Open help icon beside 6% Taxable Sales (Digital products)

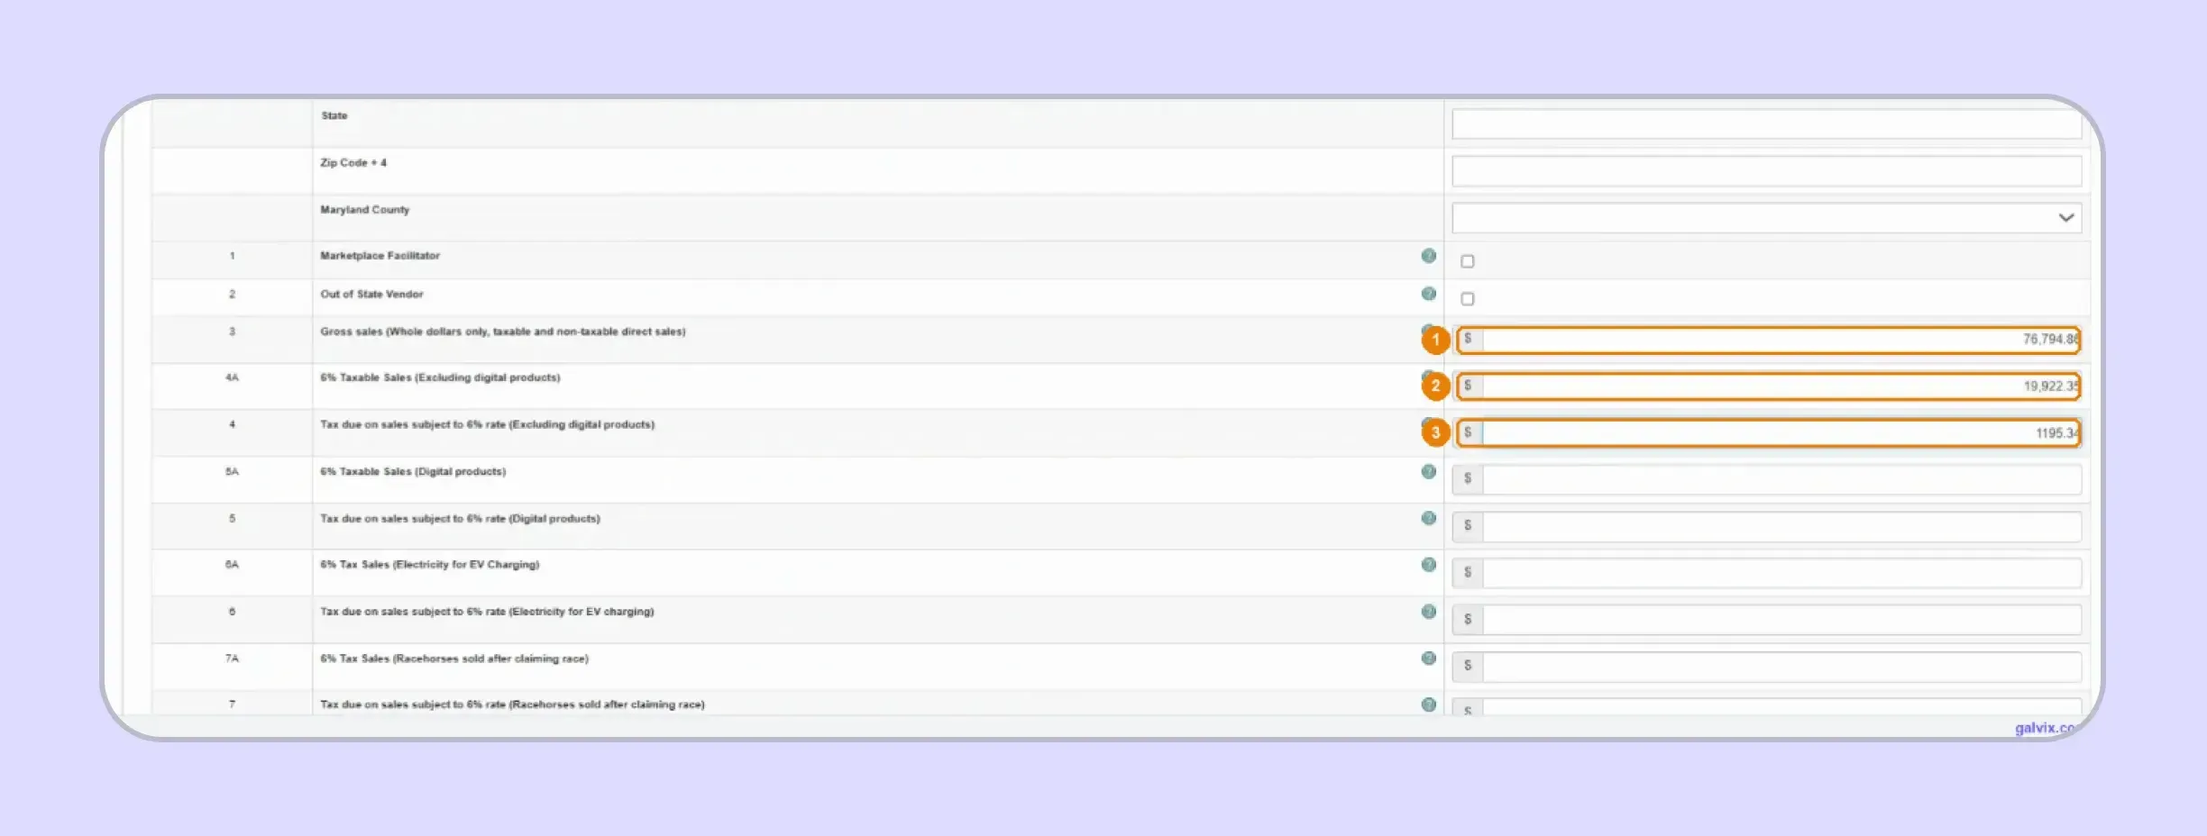[1428, 471]
